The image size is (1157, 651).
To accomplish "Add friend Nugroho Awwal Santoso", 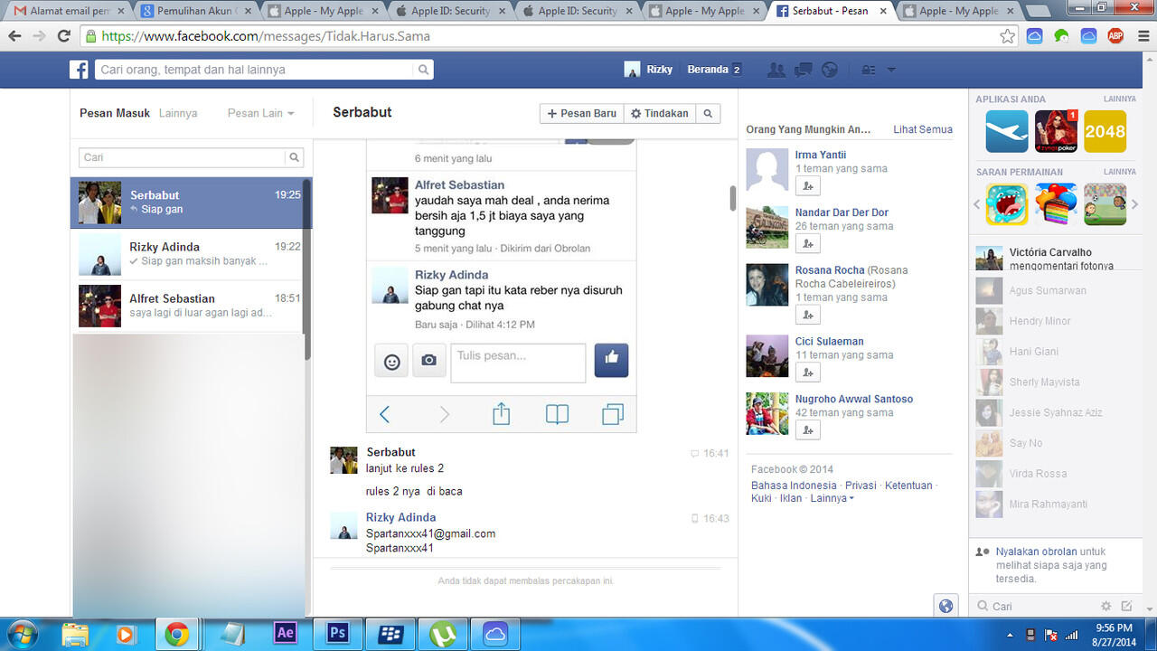I will point(807,430).
